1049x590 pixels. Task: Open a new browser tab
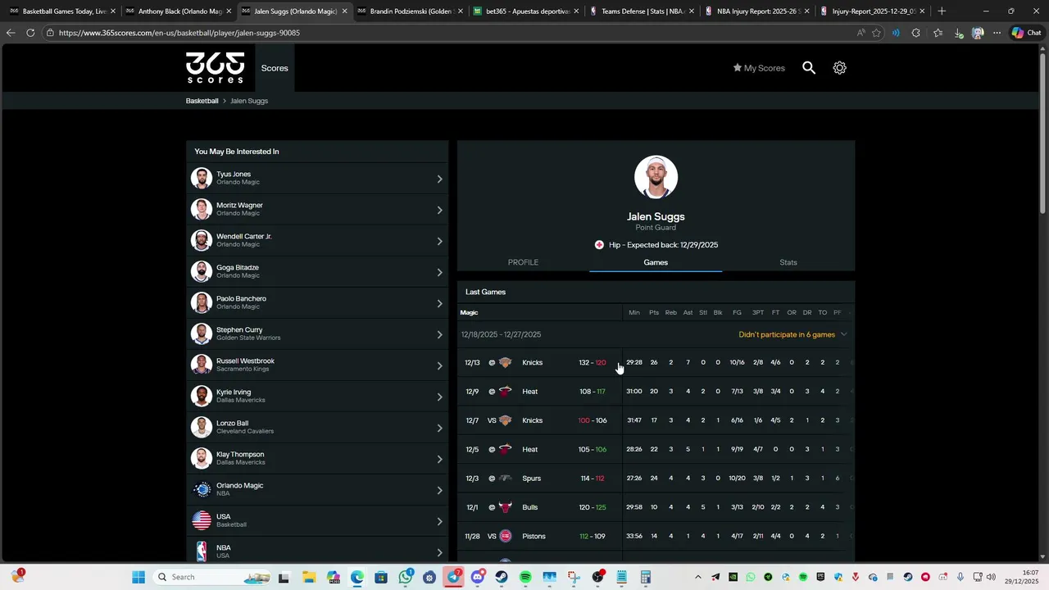click(942, 11)
